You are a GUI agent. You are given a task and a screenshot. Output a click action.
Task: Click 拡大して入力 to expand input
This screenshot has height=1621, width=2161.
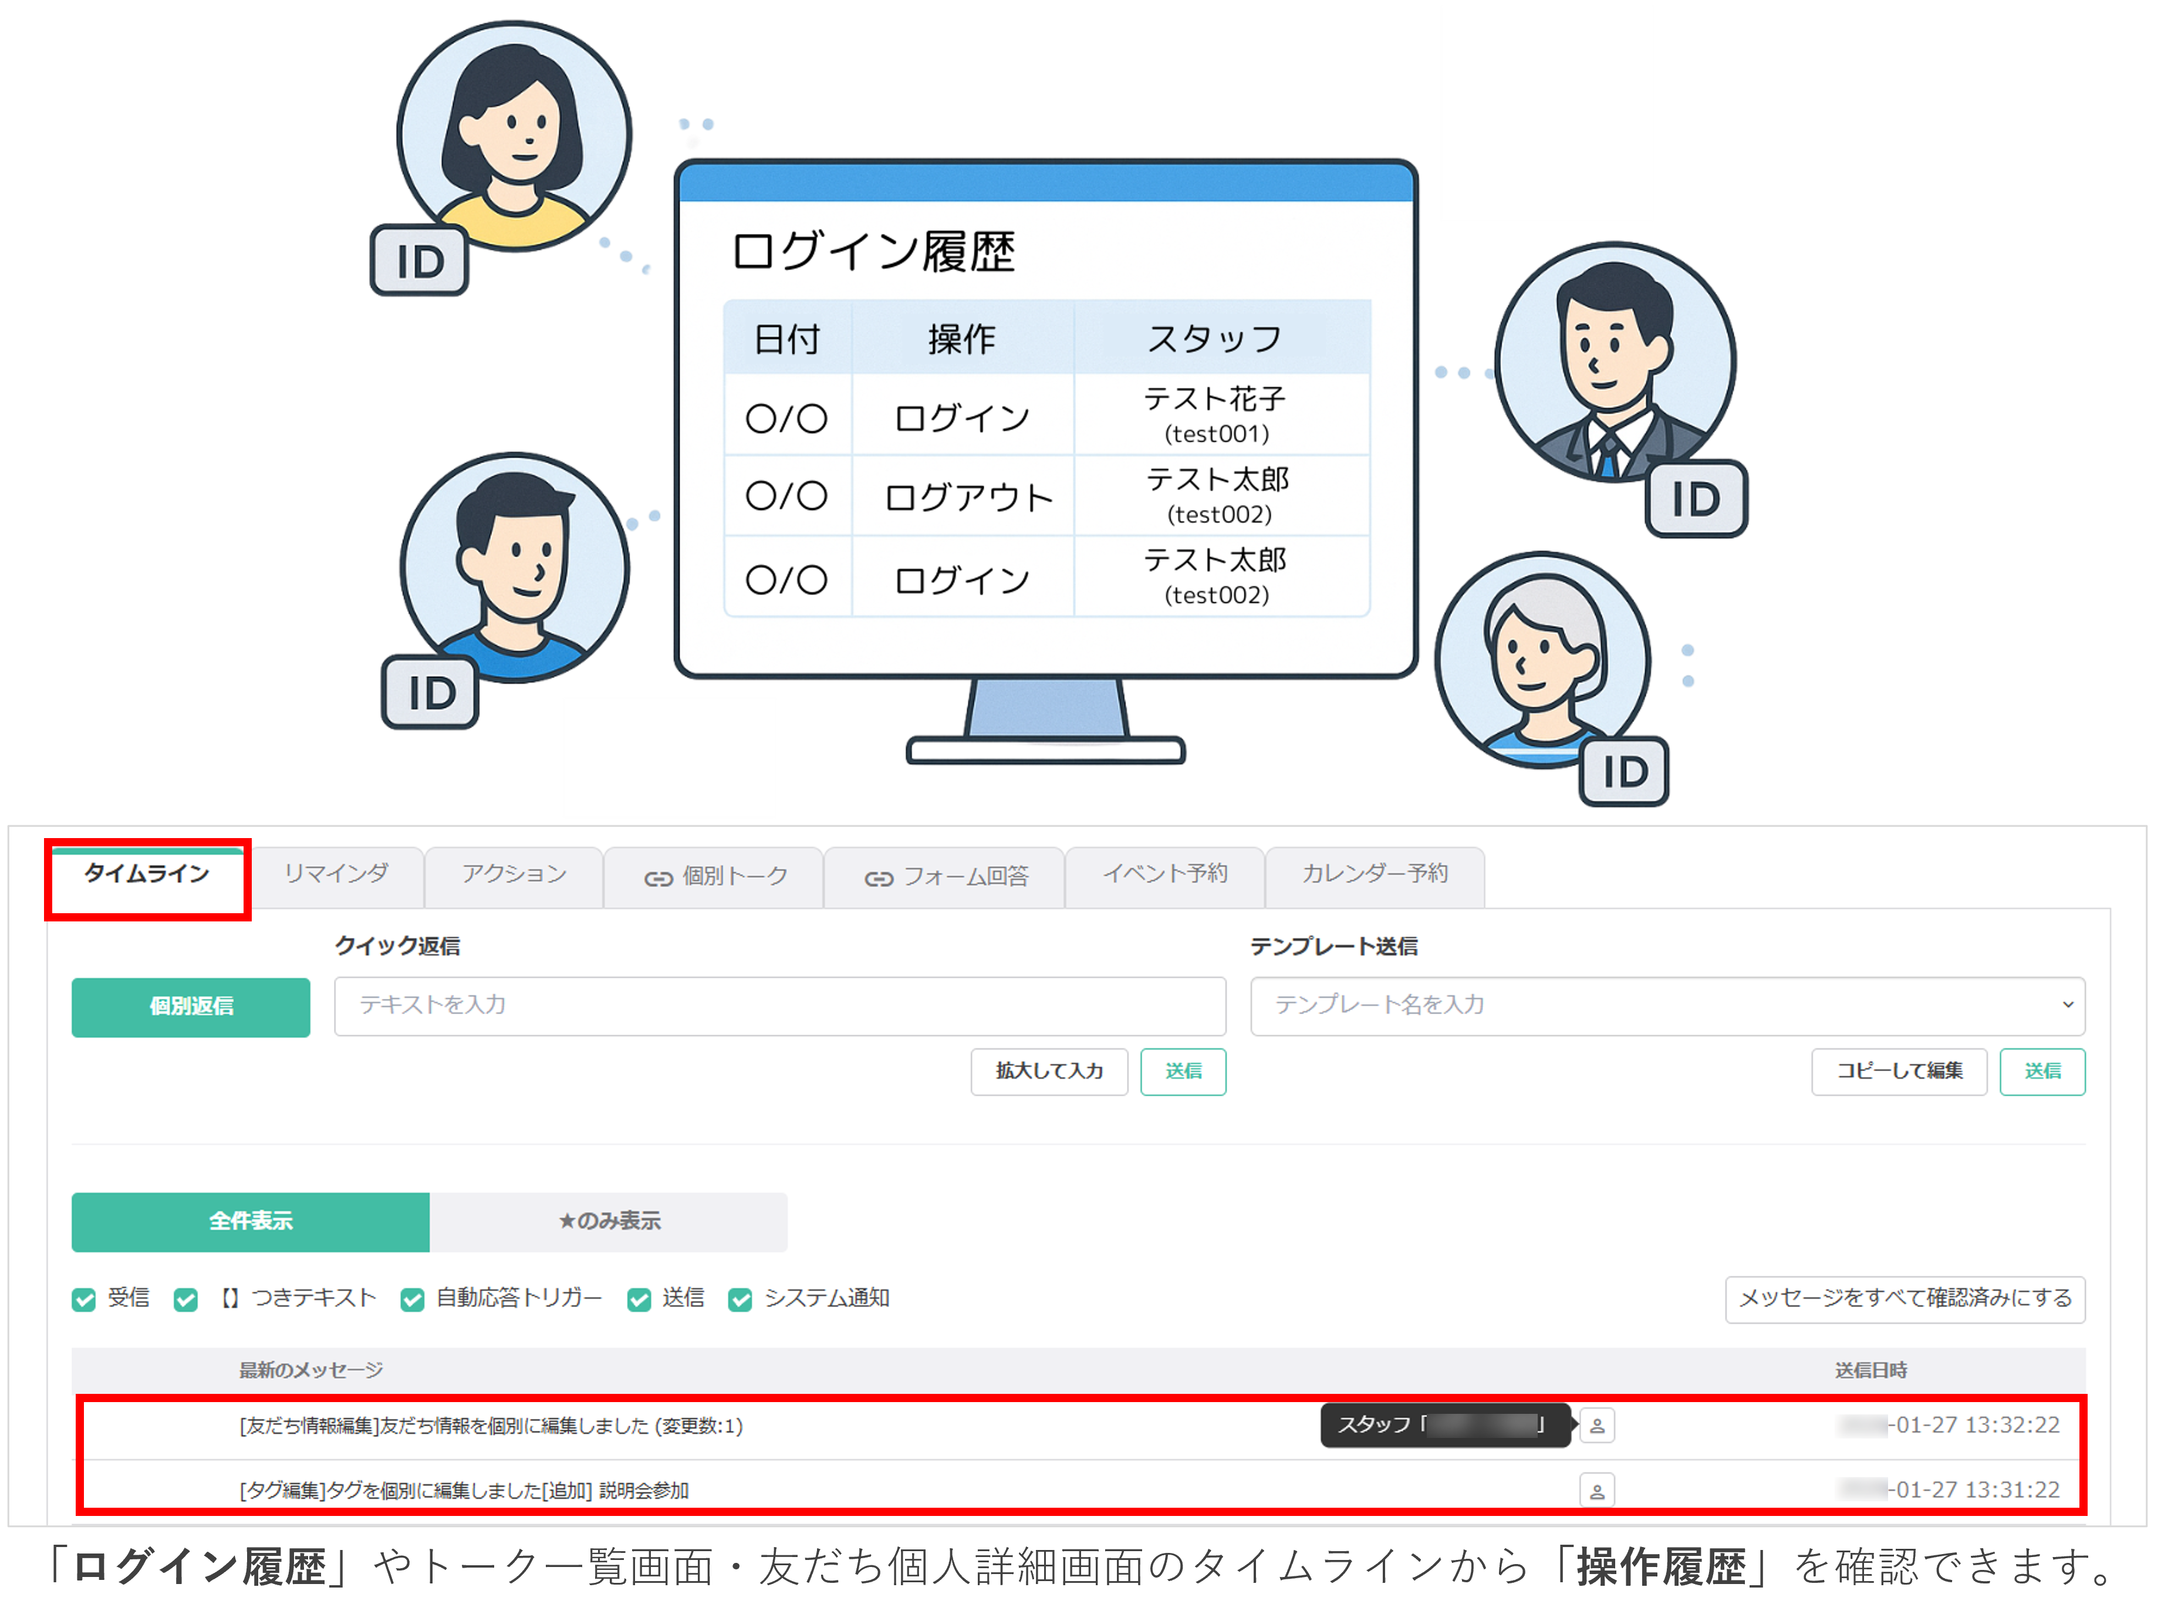[1048, 1071]
